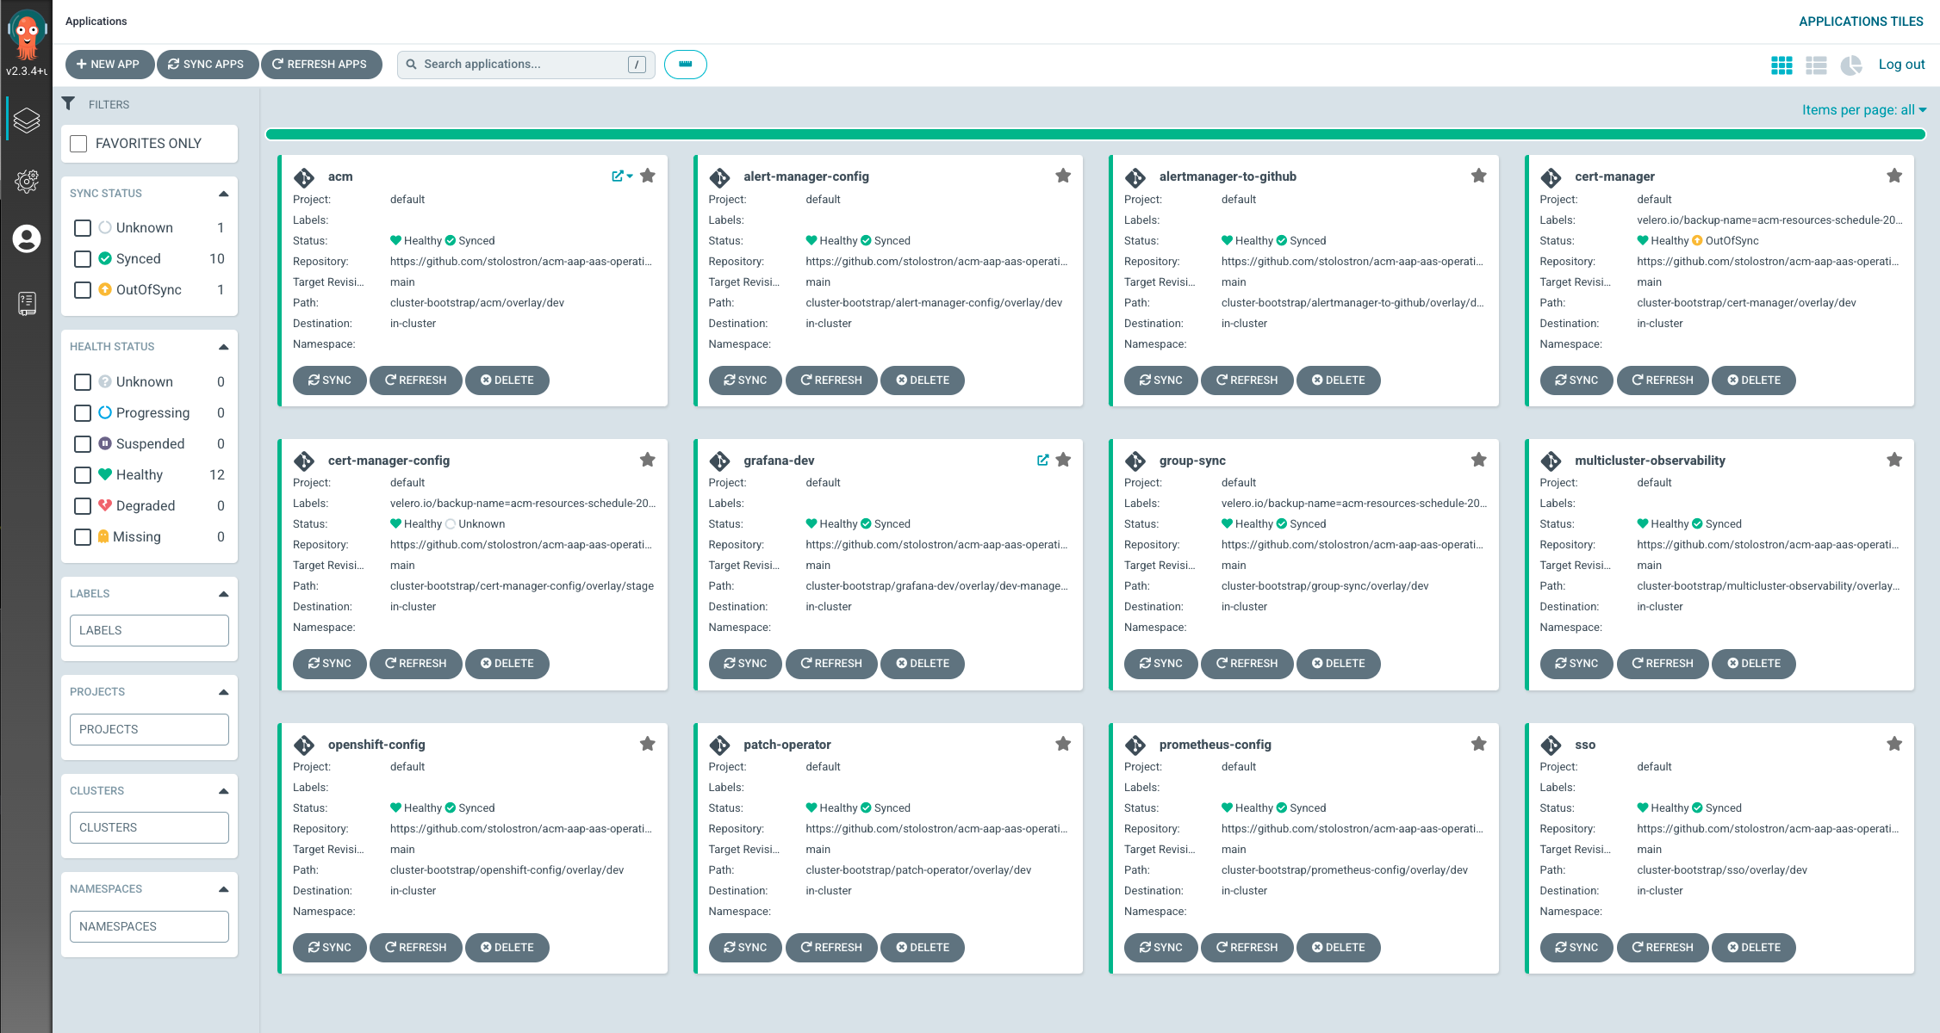The image size is (1940, 1033).
Task: Open the multicluster-observability application title
Action: pyautogui.click(x=1650, y=461)
